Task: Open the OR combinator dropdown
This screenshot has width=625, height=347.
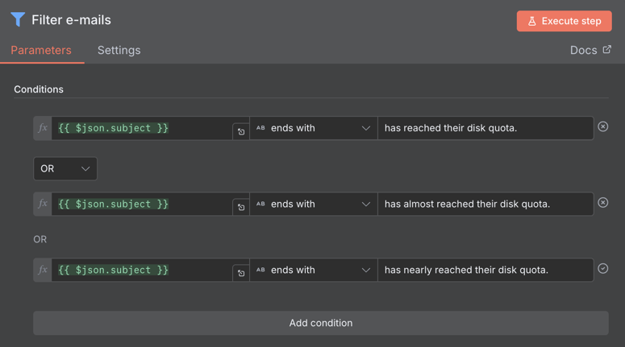Action: (65, 169)
